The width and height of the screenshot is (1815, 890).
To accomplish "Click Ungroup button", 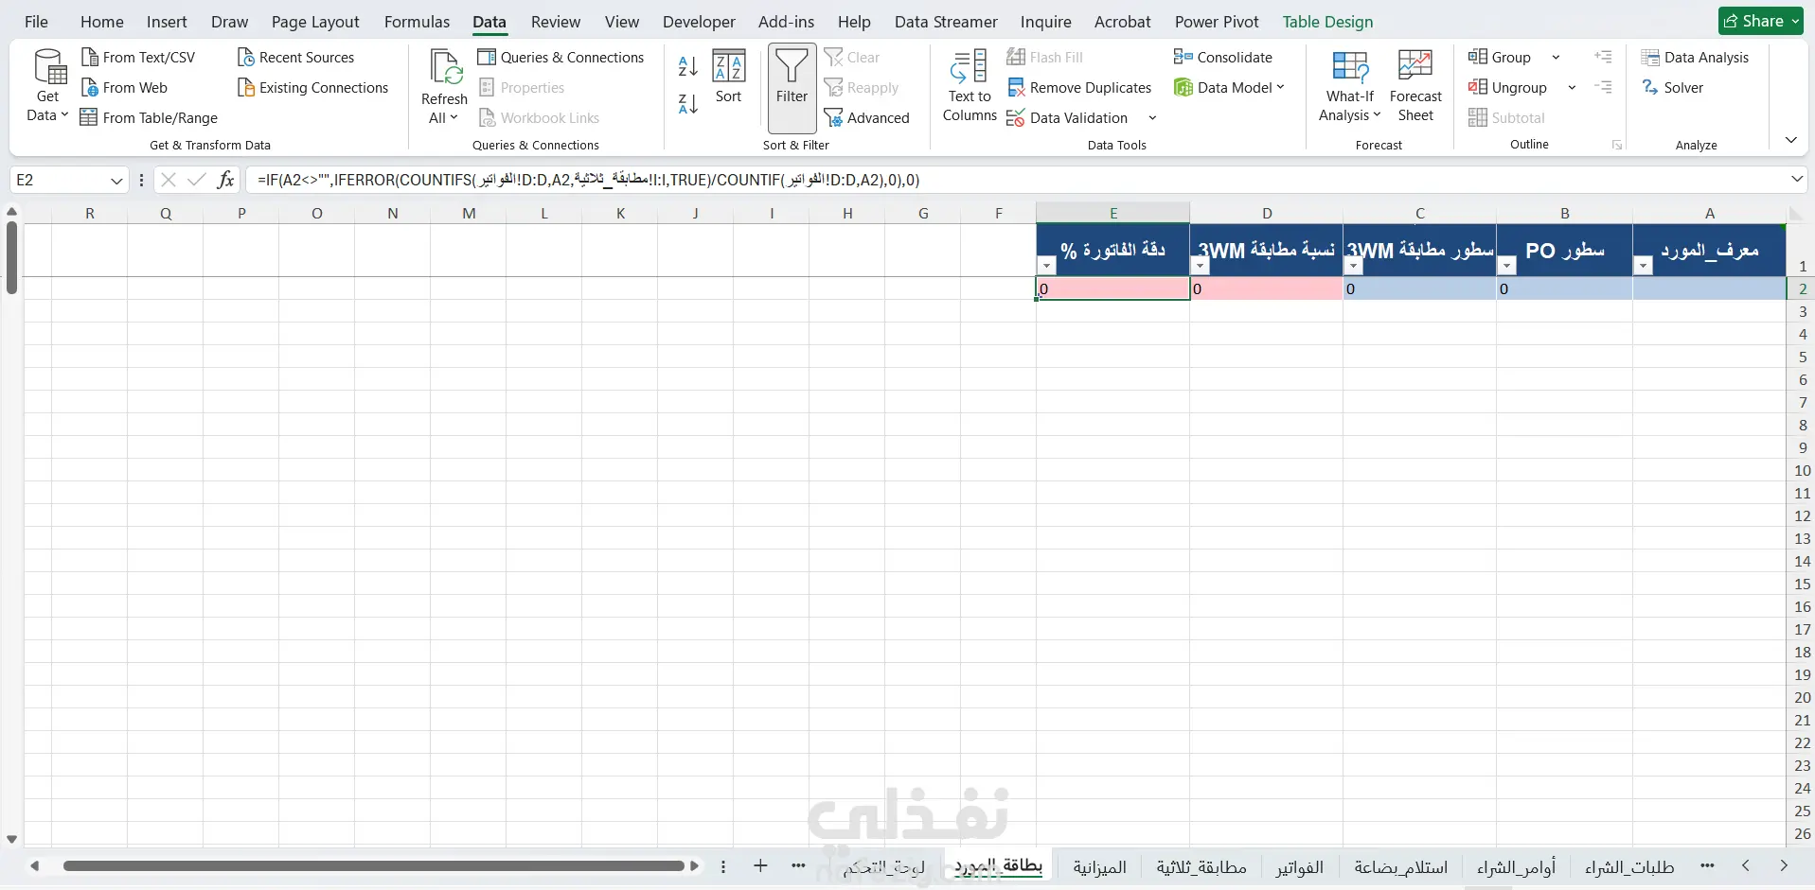I will [x=1507, y=87].
